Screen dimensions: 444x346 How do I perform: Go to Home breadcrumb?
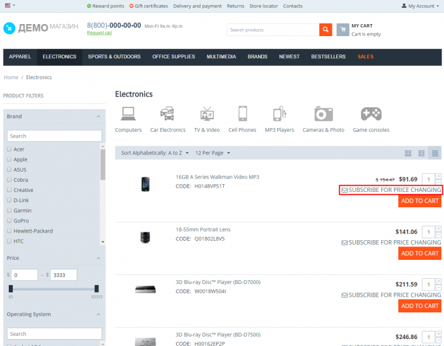[11, 77]
